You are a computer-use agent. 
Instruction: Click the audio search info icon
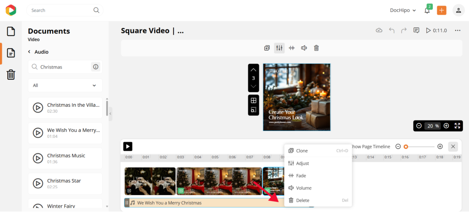pos(95,67)
